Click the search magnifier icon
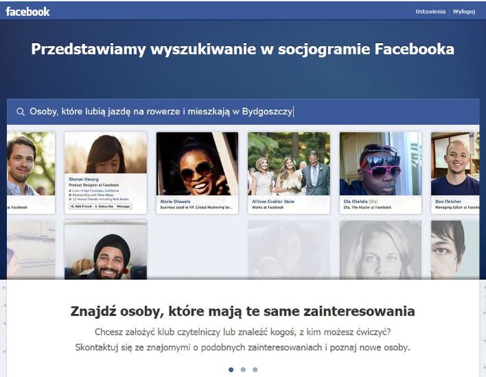Screen dimensions: 486x377 click(21, 112)
